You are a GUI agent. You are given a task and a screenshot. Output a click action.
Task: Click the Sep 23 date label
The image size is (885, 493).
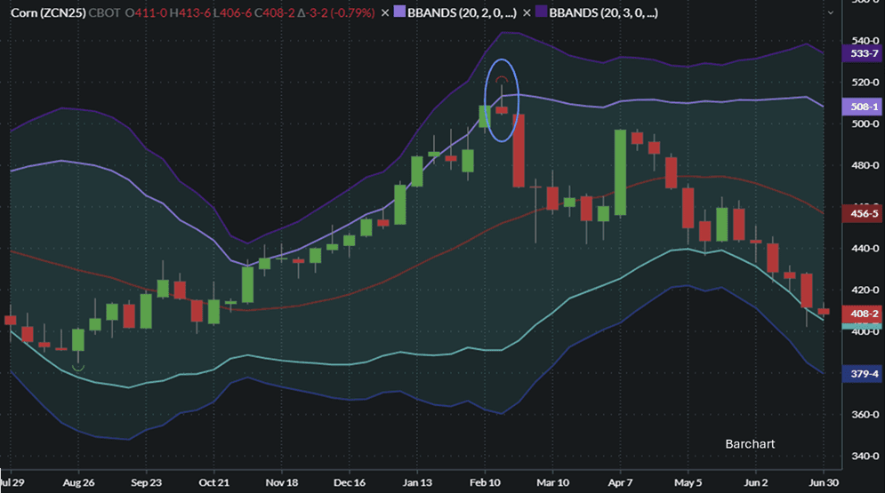146,483
